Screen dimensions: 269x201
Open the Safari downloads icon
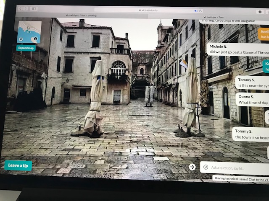[x=261, y=12]
